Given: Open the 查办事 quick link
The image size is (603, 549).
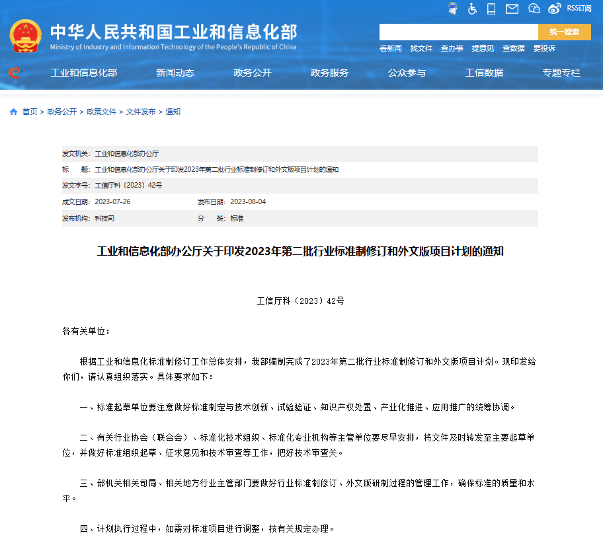Looking at the screenshot, I should click(452, 48).
